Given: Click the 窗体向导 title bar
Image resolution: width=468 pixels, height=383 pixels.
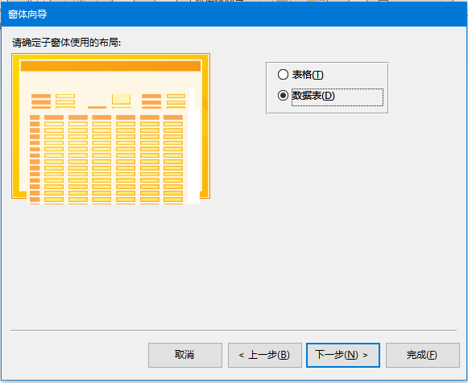Looking at the screenshot, I should [234, 14].
